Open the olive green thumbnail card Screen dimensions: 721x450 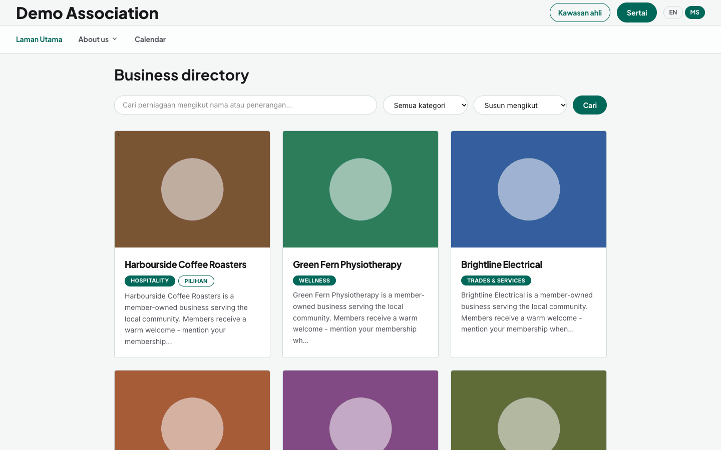pos(529,410)
